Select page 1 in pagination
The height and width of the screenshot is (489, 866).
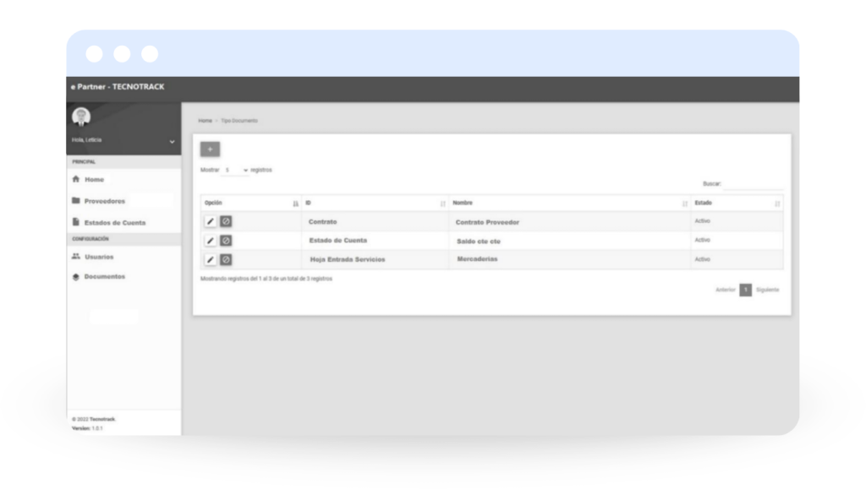coord(745,290)
